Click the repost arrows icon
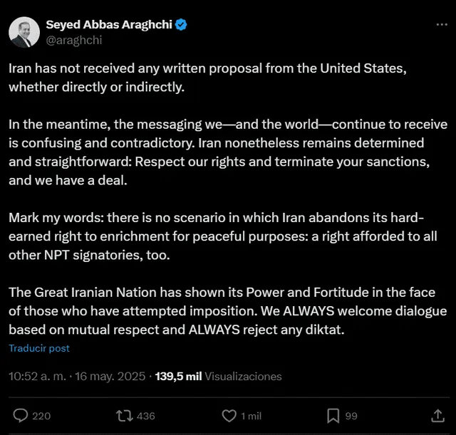456x435 pixels. pos(125,416)
